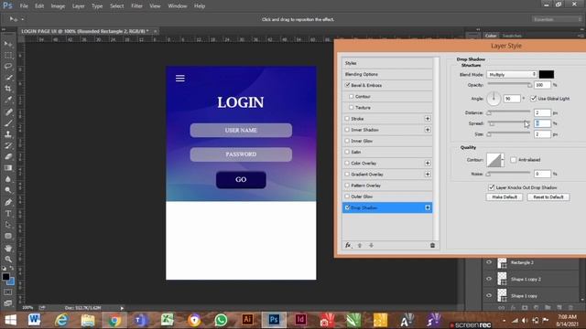586x329 pixels.
Task: Toggle the Use Global Light checkbox
Action: [x=533, y=99]
